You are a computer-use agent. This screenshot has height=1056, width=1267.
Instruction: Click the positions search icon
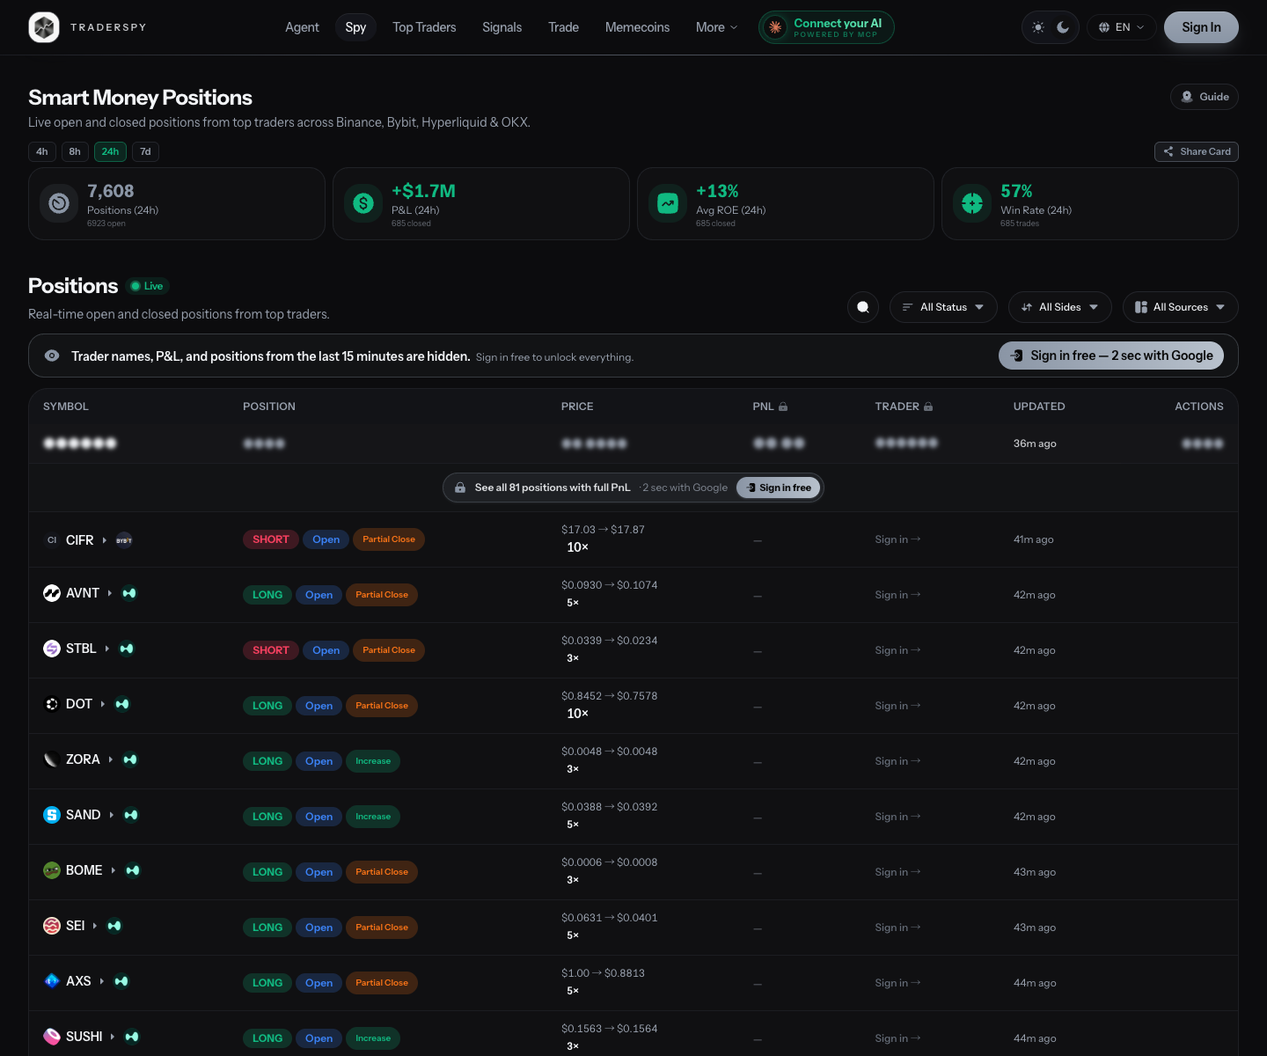(x=863, y=307)
